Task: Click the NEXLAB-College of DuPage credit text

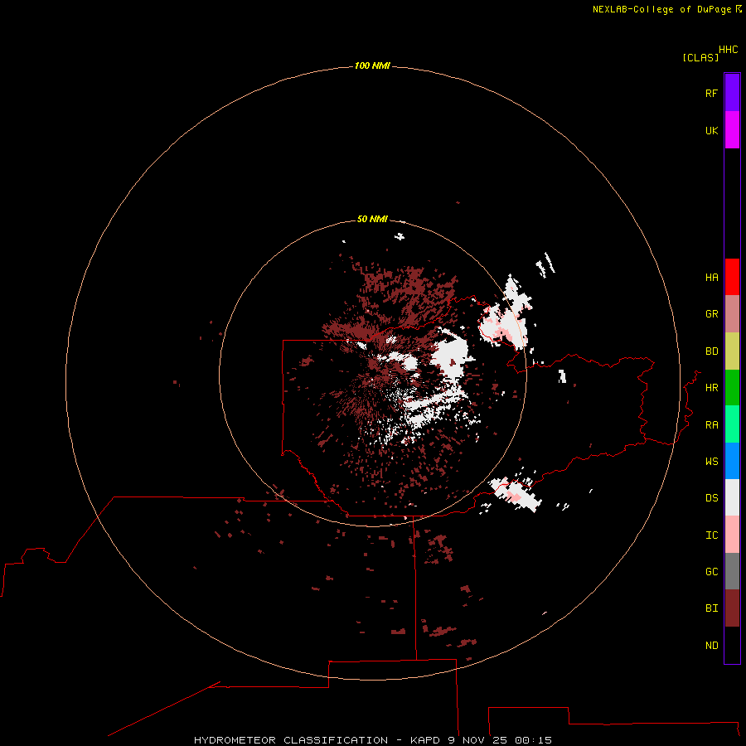Action: click(661, 9)
